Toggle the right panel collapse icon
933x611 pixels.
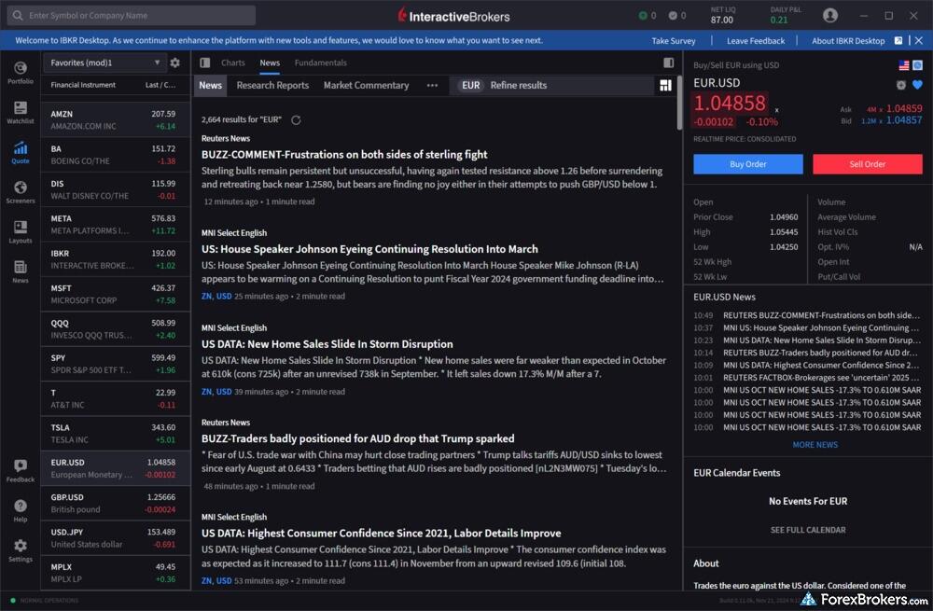point(668,62)
